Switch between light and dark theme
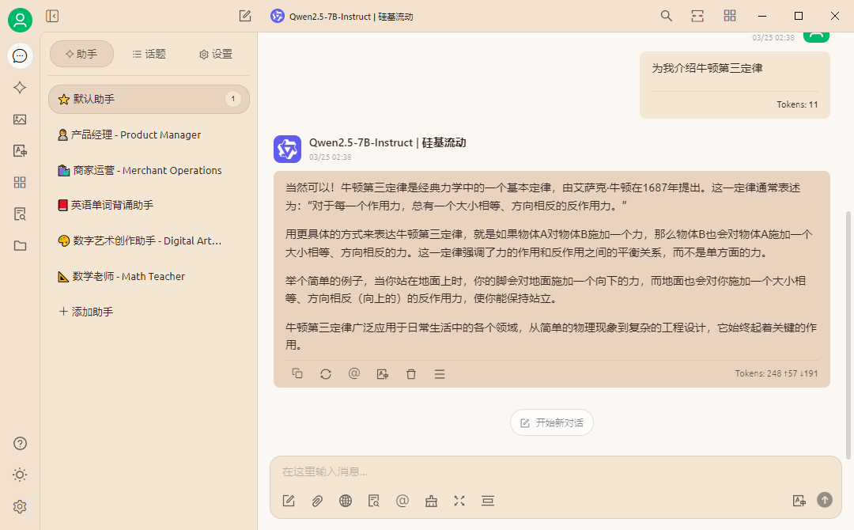The width and height of the screenshot is (854, 530). 20,475
